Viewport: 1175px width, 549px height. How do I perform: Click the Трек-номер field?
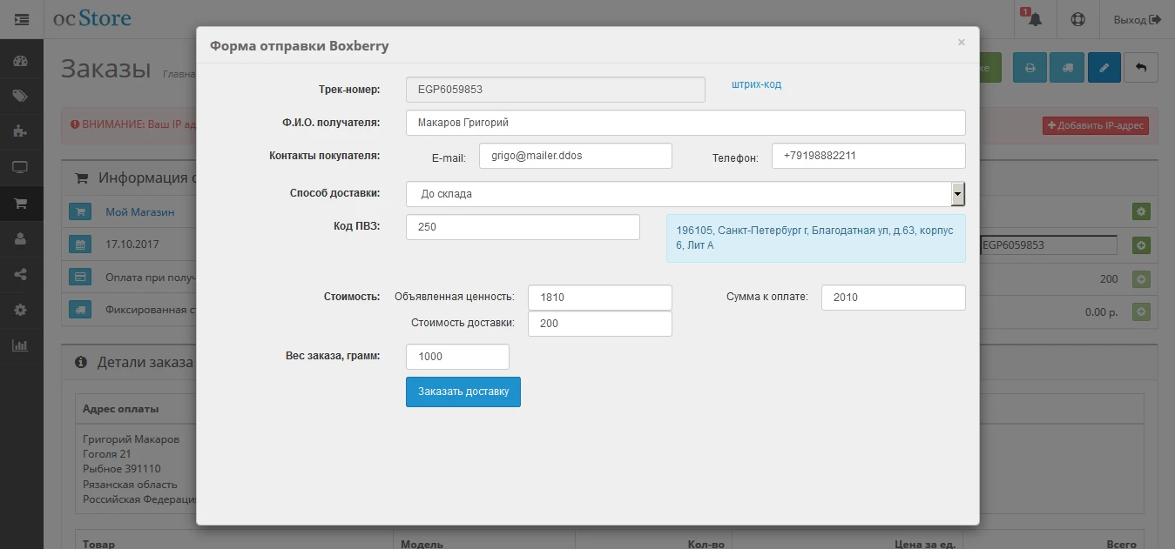(556, 90)
